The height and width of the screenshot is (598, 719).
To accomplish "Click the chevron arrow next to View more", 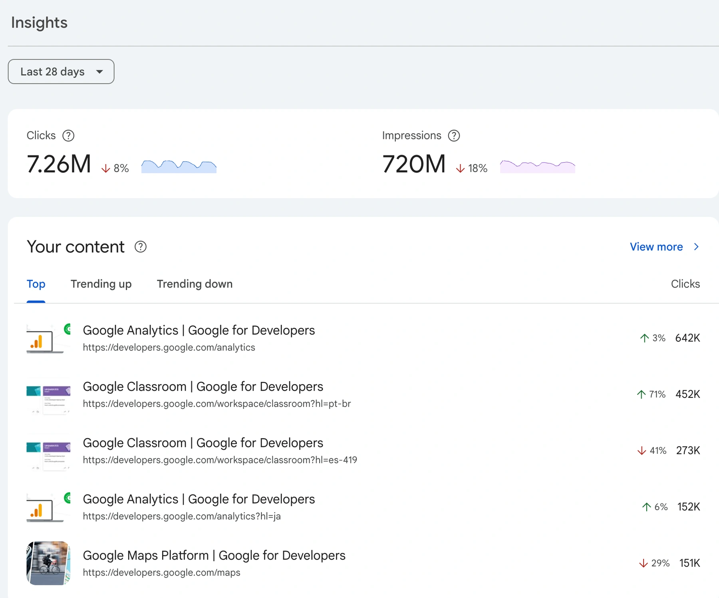I will click(696, 247).
